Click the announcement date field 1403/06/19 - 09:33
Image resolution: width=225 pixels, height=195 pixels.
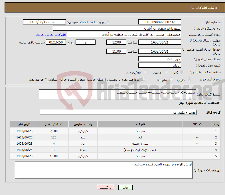[x=44, y=22]
